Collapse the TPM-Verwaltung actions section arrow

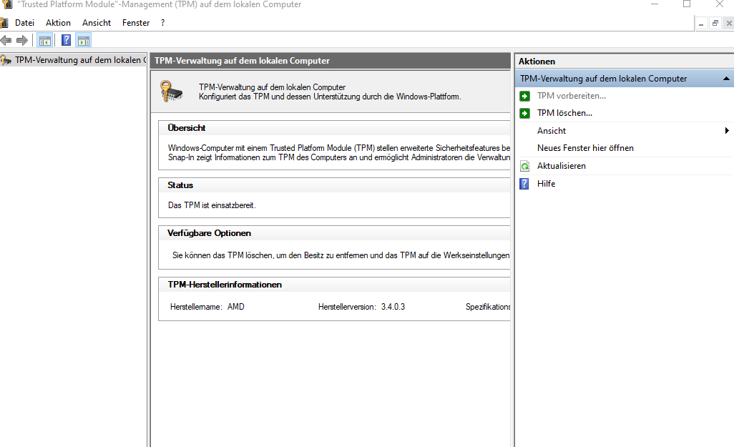click(x=726, y=79)
